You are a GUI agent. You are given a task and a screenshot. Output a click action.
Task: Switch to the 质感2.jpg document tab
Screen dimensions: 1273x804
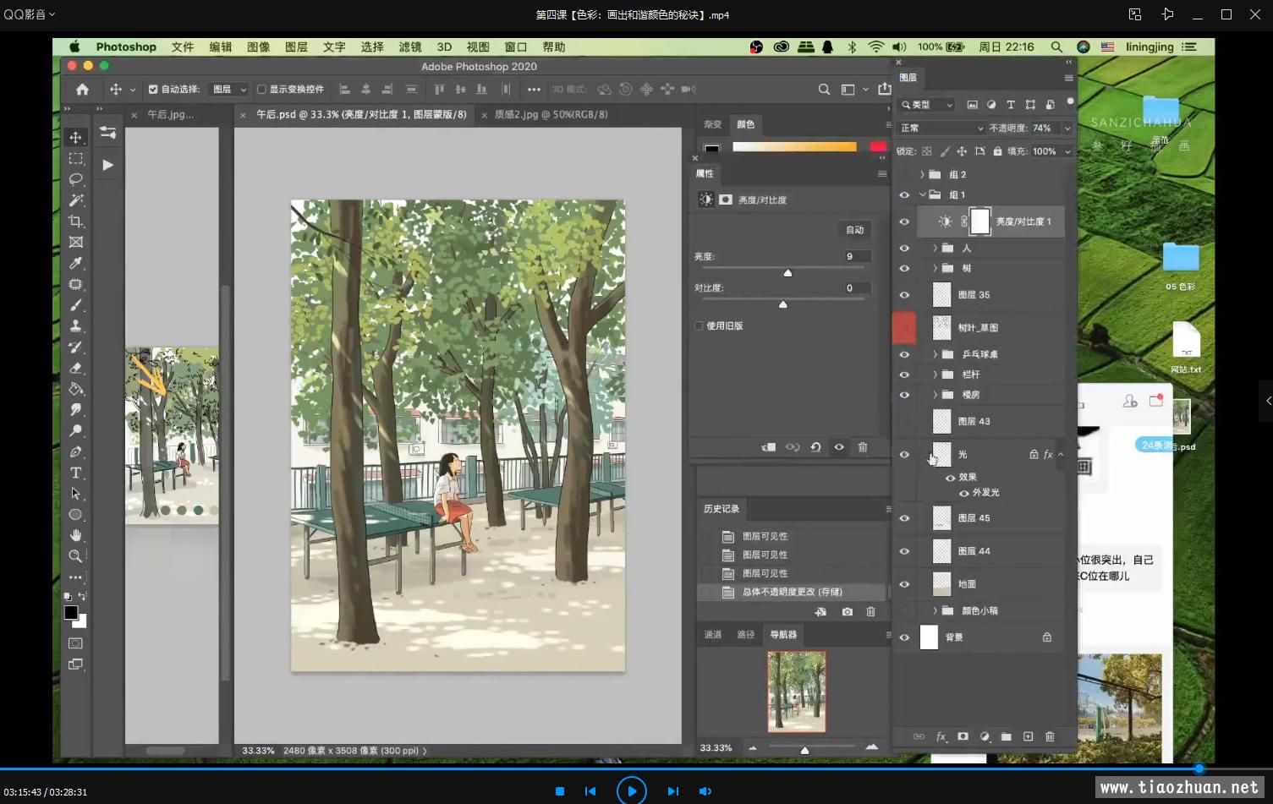pos(551,114)
